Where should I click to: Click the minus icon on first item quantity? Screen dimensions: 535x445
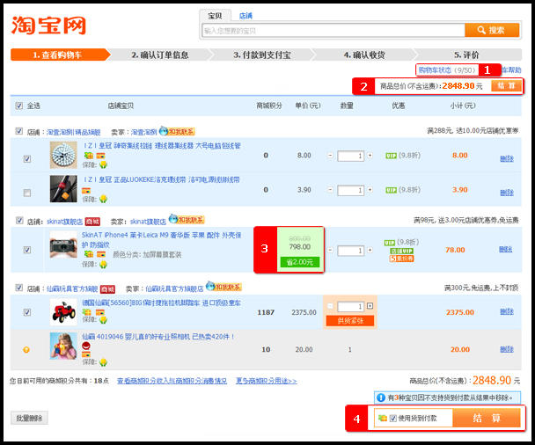[x=330, y=156]
